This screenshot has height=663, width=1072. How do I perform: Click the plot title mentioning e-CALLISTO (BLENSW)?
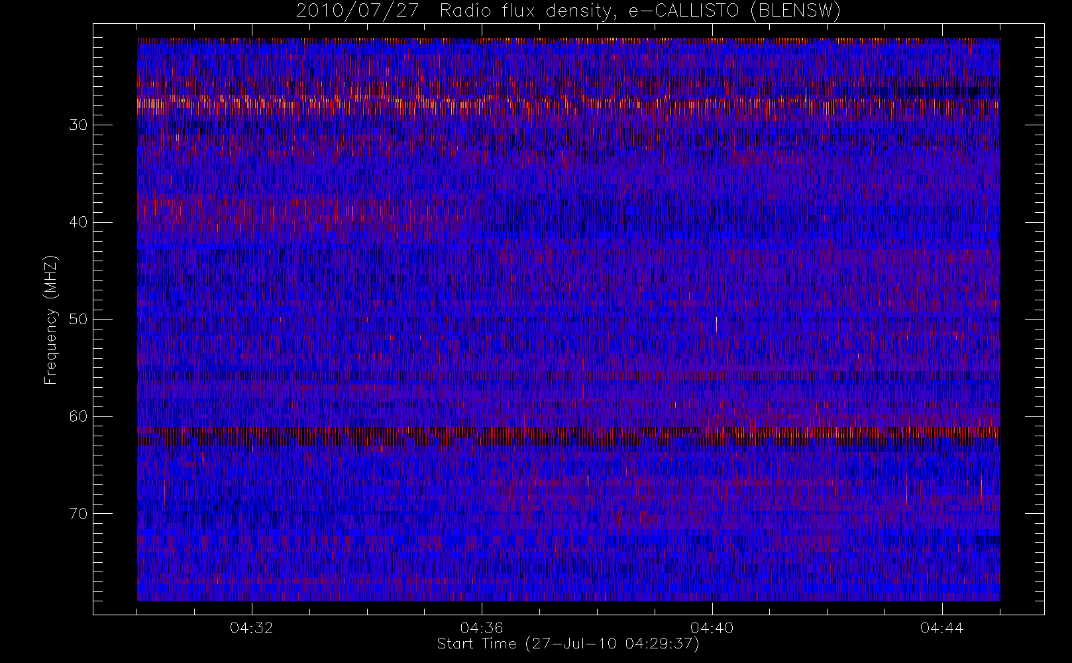coord(568,11)
